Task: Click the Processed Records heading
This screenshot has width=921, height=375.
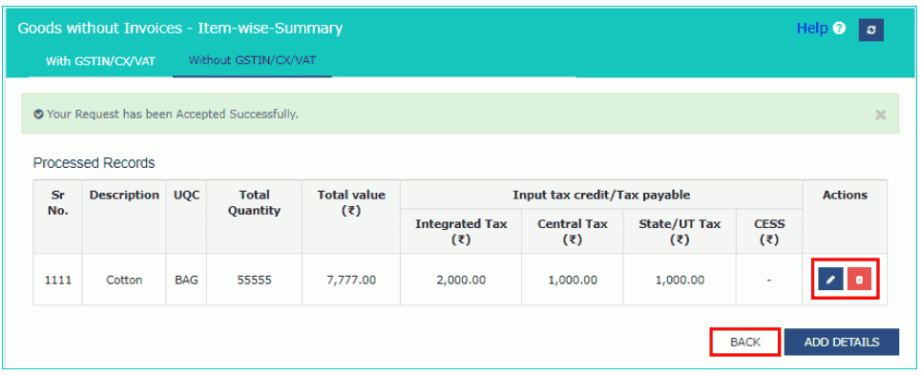Action: tap(94, 163)
